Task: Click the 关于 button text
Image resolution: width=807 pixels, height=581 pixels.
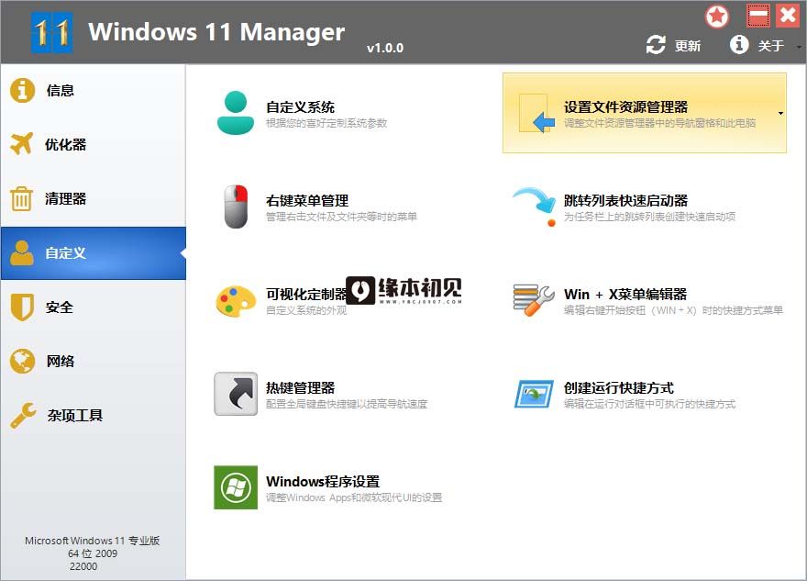Action: click(770, 46)
